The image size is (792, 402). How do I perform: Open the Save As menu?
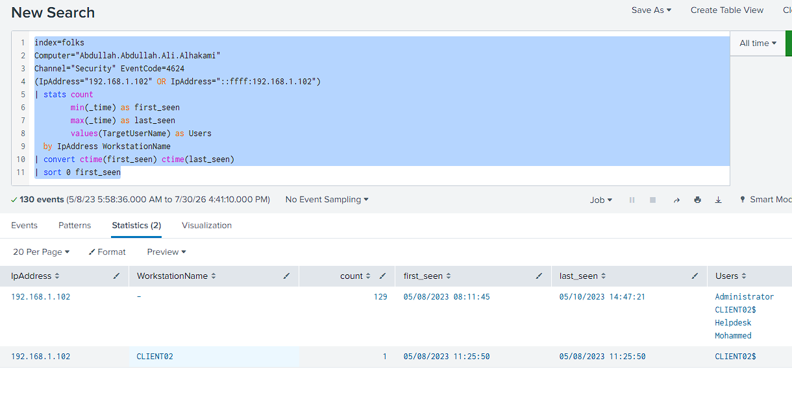coord(651,10)
